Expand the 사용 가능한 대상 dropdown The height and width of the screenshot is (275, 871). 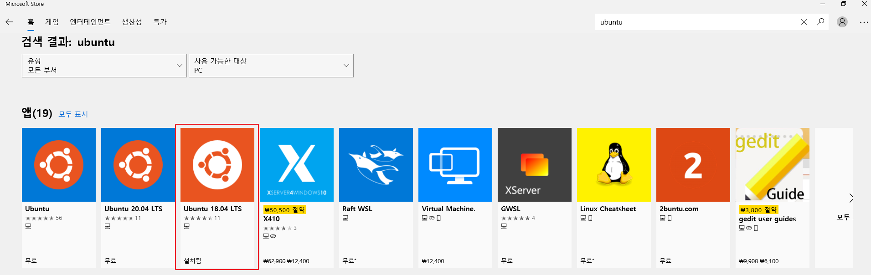point(271,66)
